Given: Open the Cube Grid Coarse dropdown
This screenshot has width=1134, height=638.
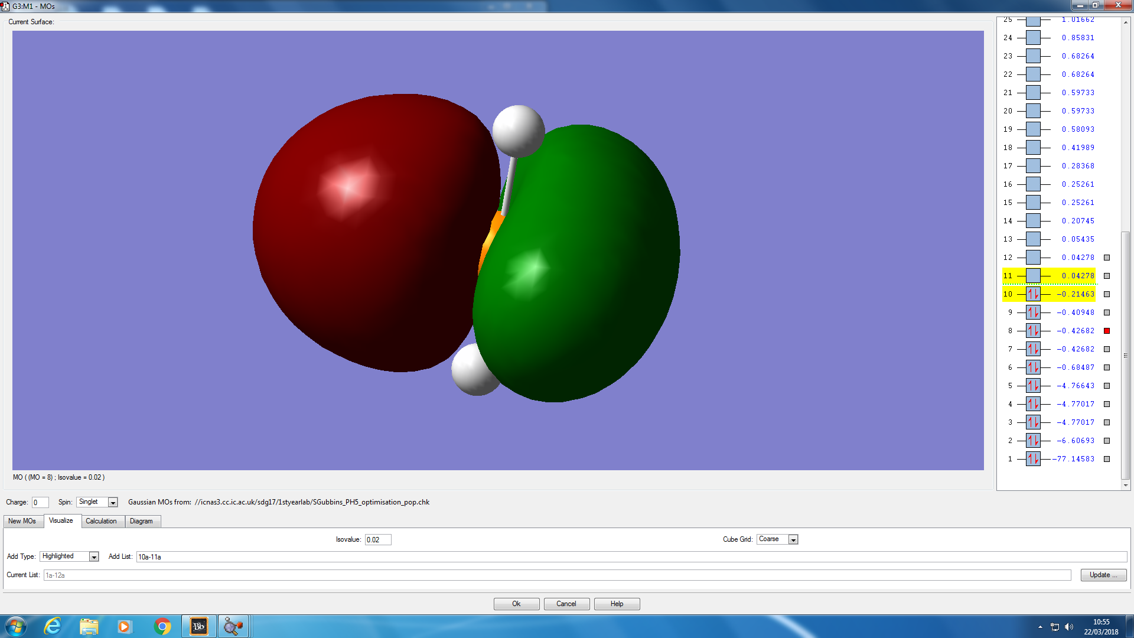Looking at the screenshot, I should (793, 540).
